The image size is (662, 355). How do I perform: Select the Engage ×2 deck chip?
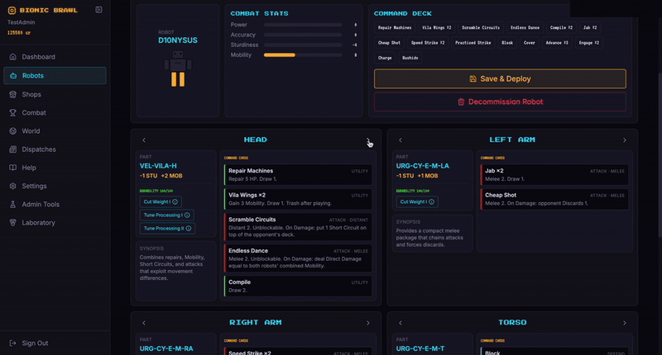point(589,43)
